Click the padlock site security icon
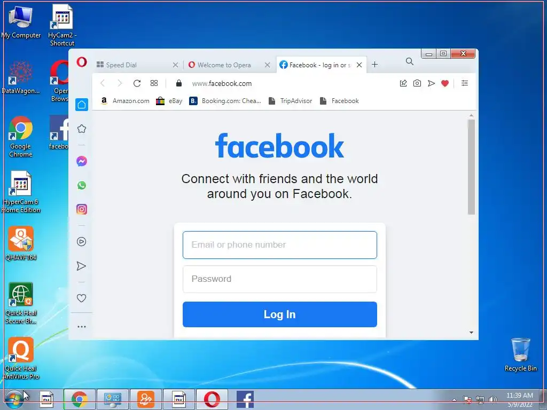The image size is (547, 410). (x=178, y=83)
